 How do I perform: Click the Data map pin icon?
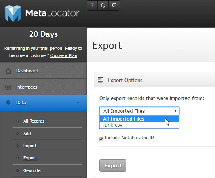point(8,103)
